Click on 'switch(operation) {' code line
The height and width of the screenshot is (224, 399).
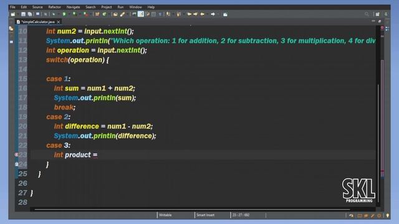tap(77, 60)
